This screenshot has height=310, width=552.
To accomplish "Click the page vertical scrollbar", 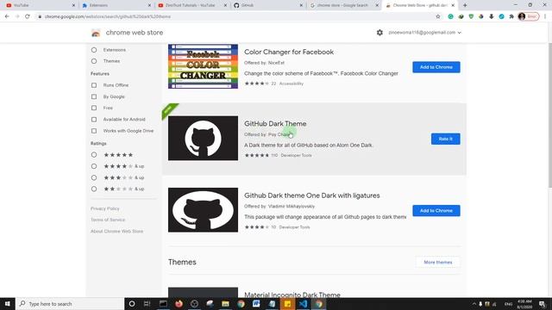I will 549,116.
